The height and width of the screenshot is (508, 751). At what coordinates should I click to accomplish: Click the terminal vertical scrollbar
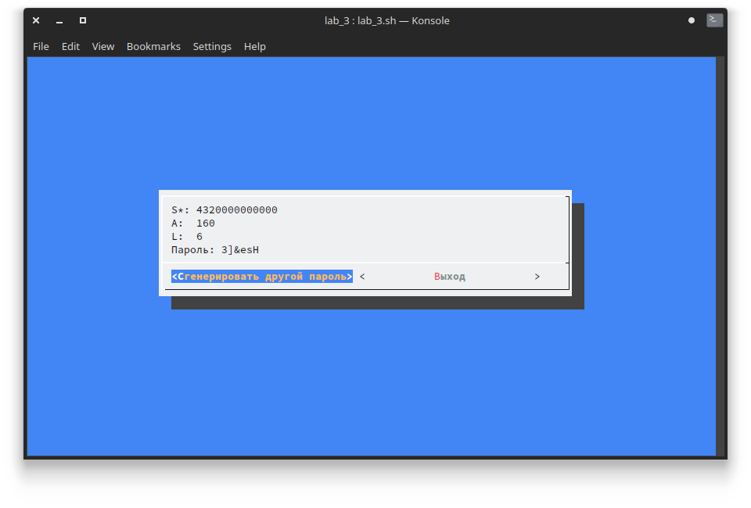click(x=720, y=256)
